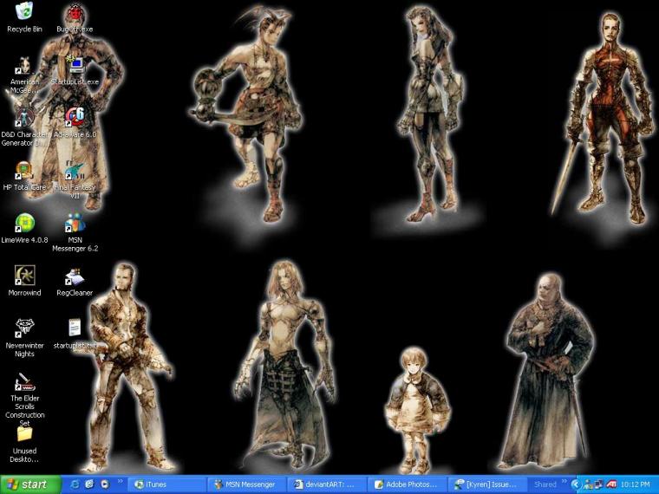Click the second Quick Launch icon
This screenshot has height=494, width=659.
89,484
